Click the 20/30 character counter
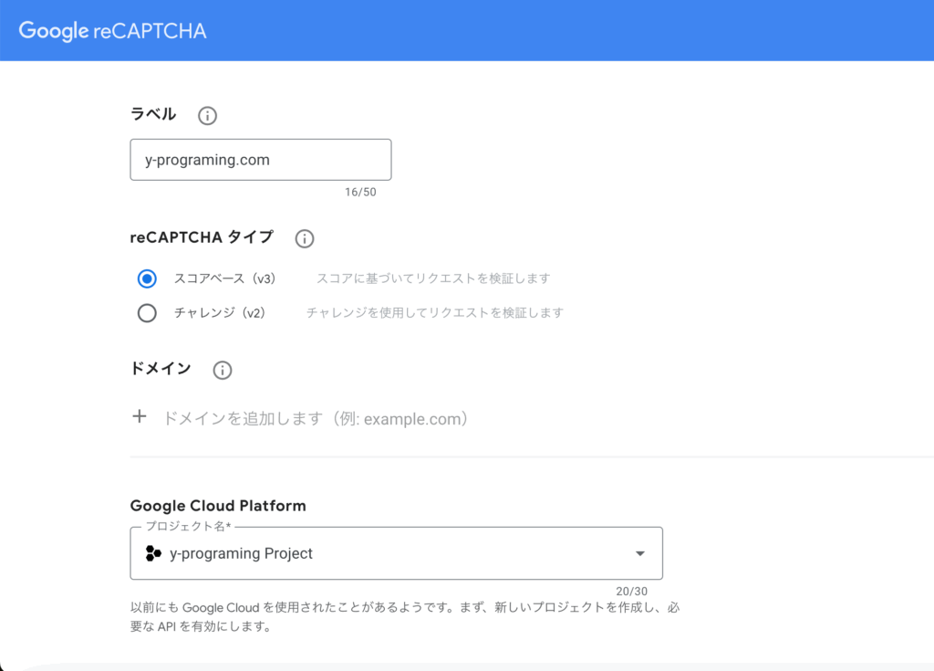The image size is (934, 671). (631, 591)
